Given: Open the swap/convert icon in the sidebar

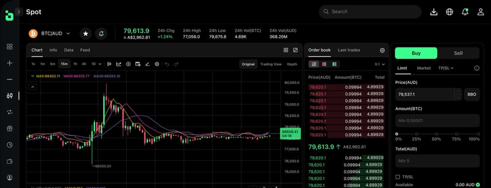Looking at the screenshot, I should pyautogui.click(x=10, y=112).
